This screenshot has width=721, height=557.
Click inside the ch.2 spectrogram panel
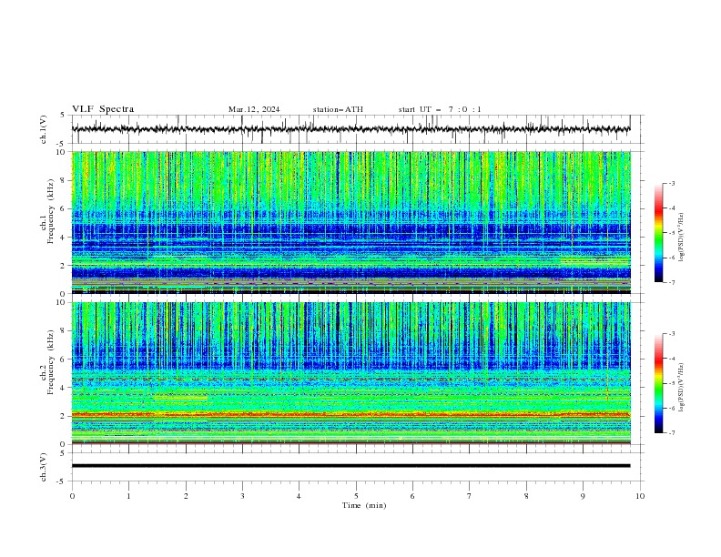point(350,373)
